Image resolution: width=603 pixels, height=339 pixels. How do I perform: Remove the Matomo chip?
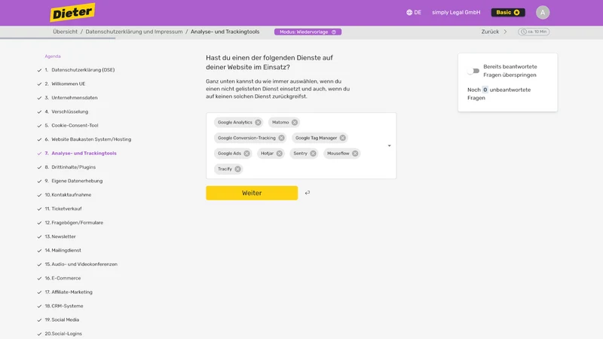(295, 122)
